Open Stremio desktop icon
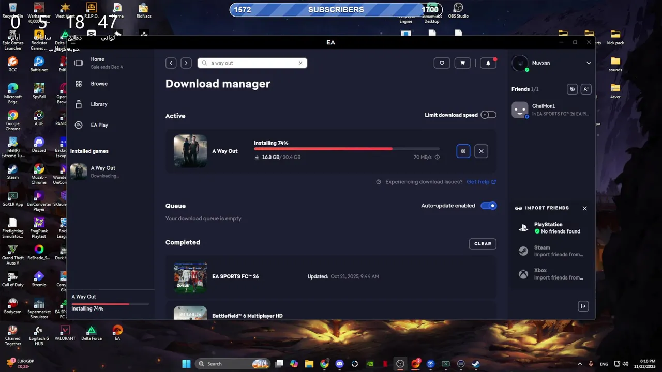This screenshot has height=372, width=662. tap(39, 280)
